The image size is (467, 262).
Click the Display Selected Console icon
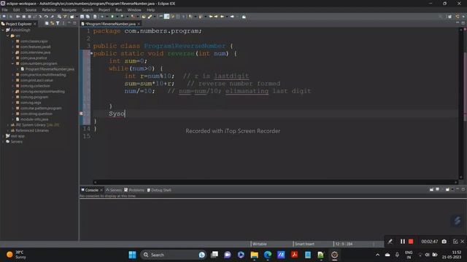pyautogui.click(x=438, y=189)
